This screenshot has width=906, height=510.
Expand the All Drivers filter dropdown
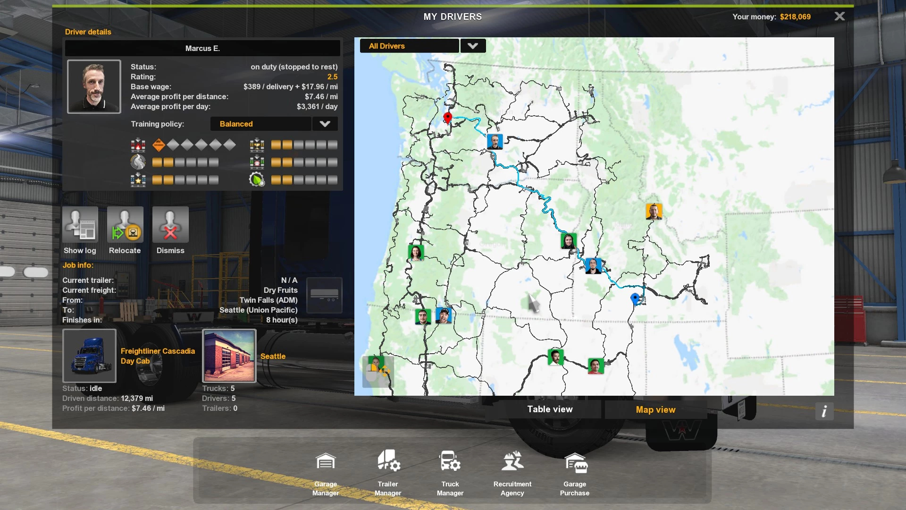pyautogui.click(x=473, y=46)
